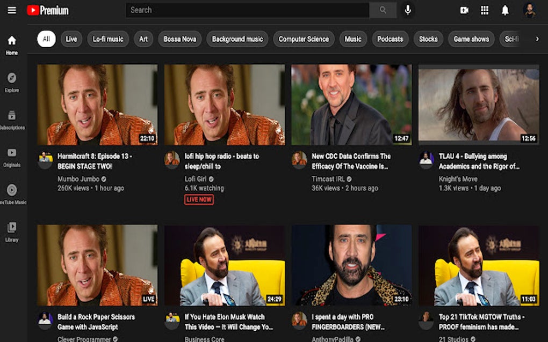548x342 pixels.
Task: Click '6.1K watching' text
Action: (x=204, y=188)
